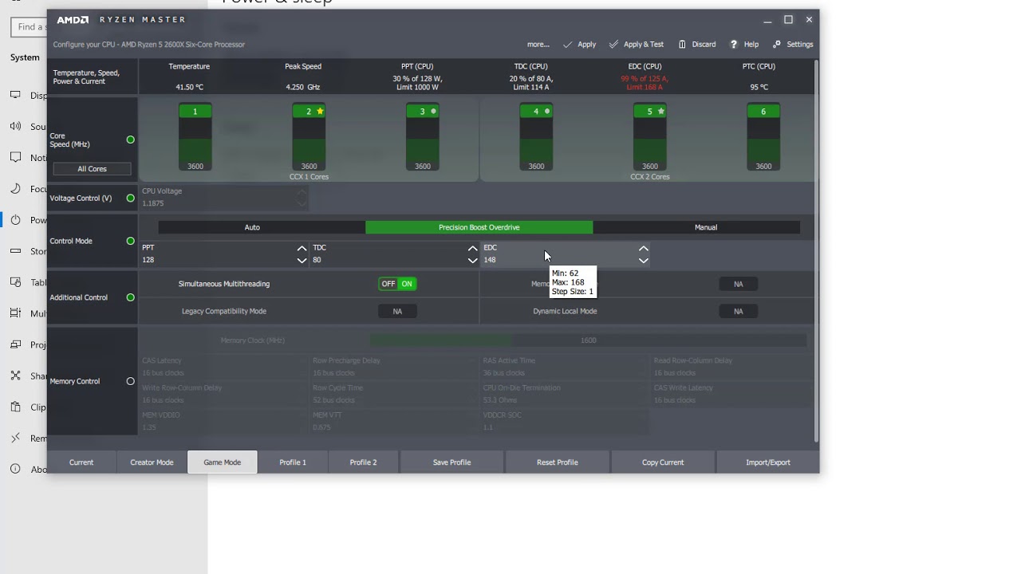Click the Copy Current button

(x=663, y=462)
